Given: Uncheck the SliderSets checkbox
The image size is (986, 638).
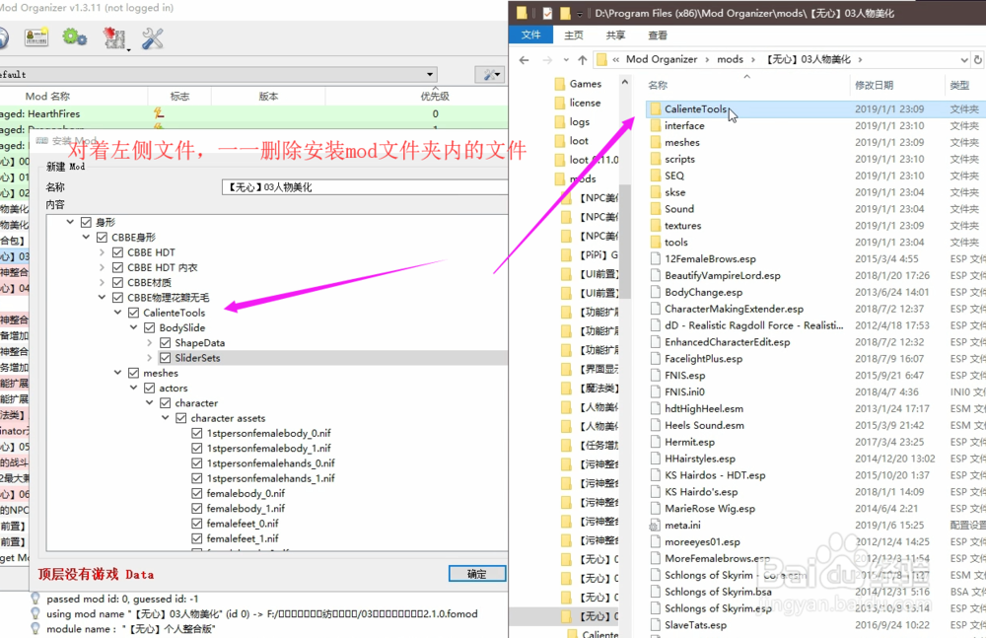Looking at the screenshot, I should click(x=166, y=358).
